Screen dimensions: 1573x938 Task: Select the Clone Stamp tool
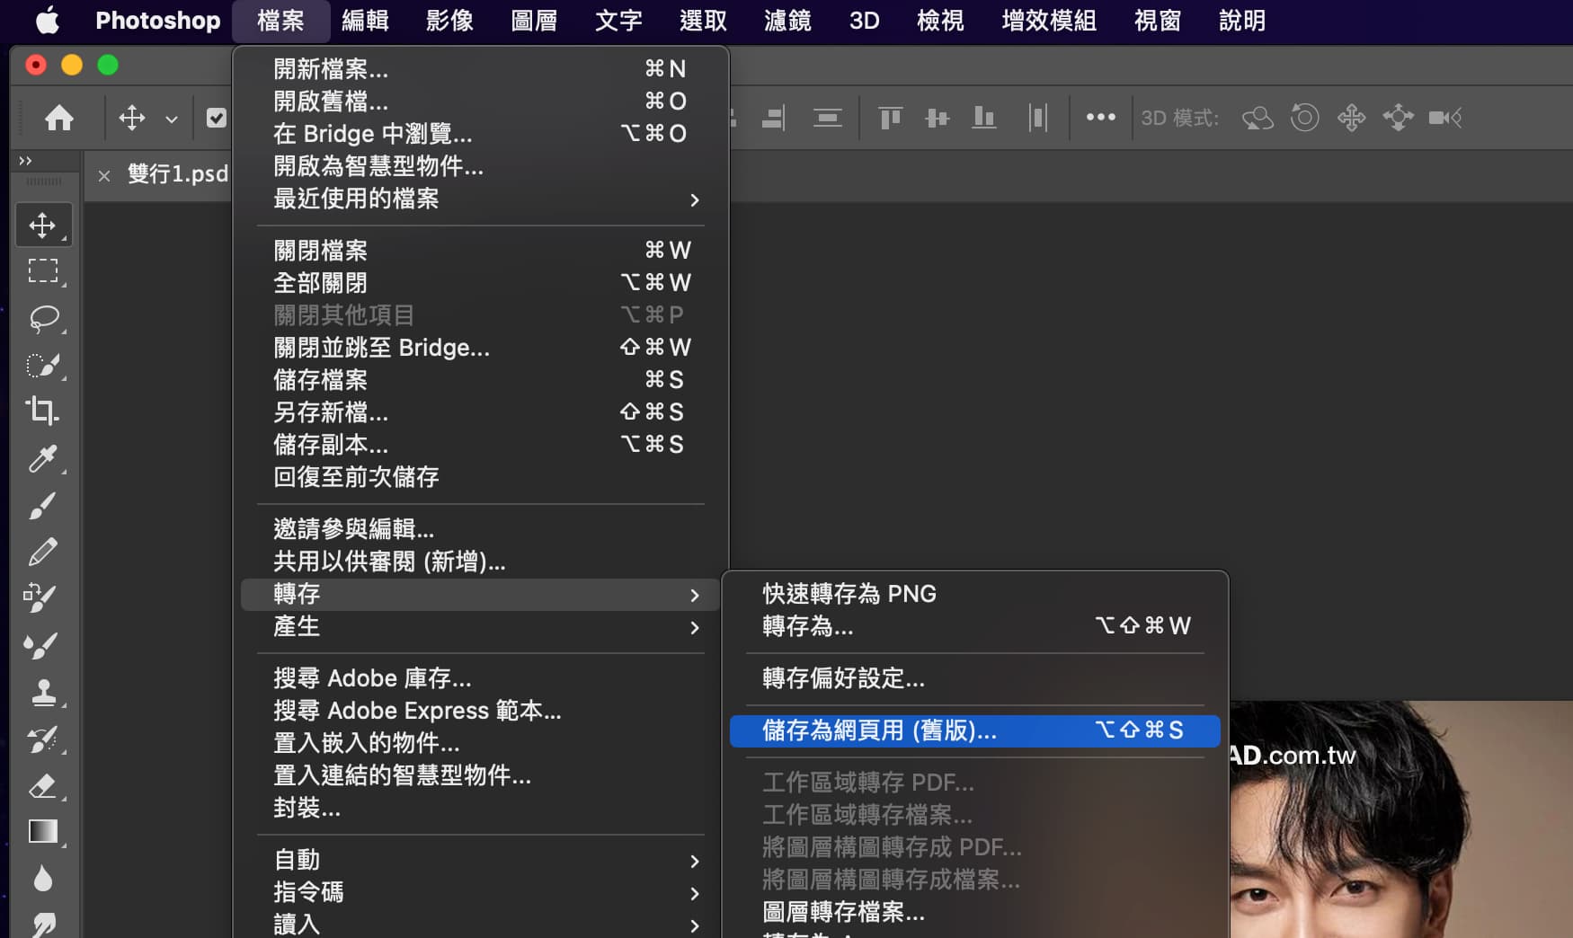point(42,692)
